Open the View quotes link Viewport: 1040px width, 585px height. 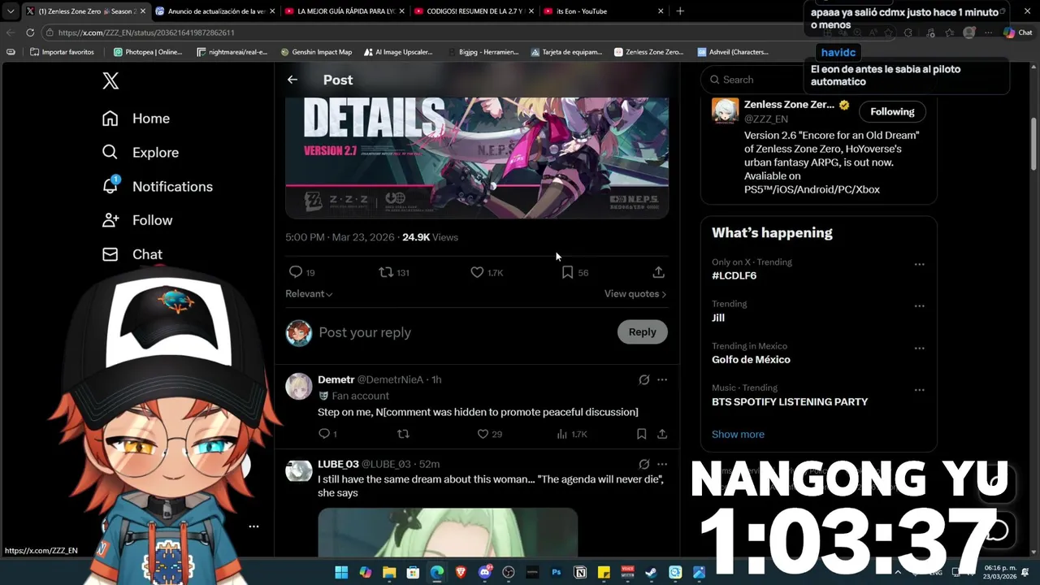click(x=635, y=294)
